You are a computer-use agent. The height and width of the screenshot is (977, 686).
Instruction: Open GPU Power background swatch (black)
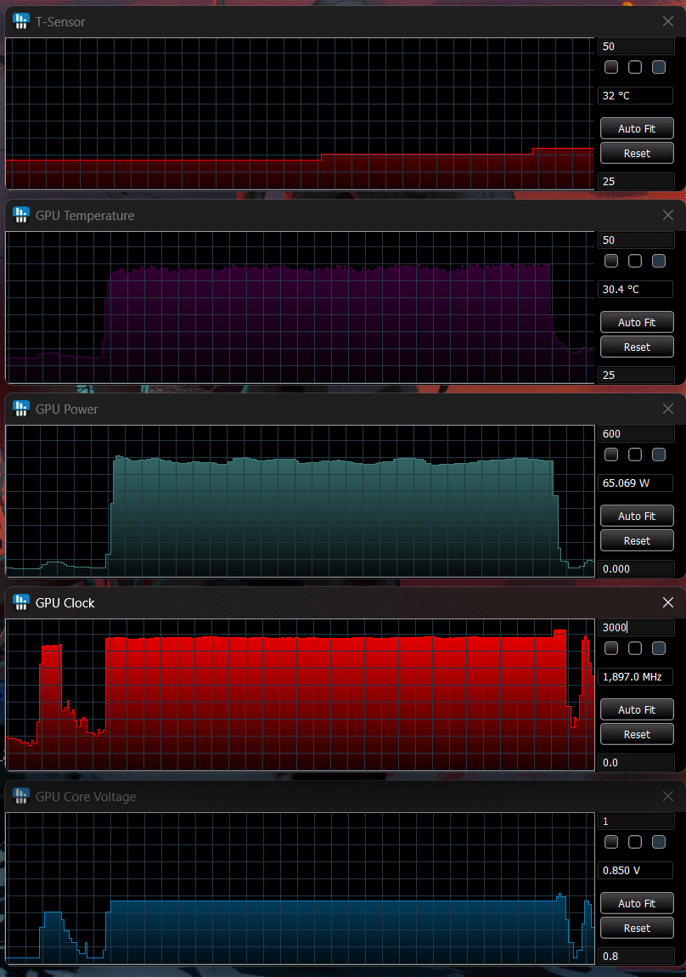pos(635,455)
